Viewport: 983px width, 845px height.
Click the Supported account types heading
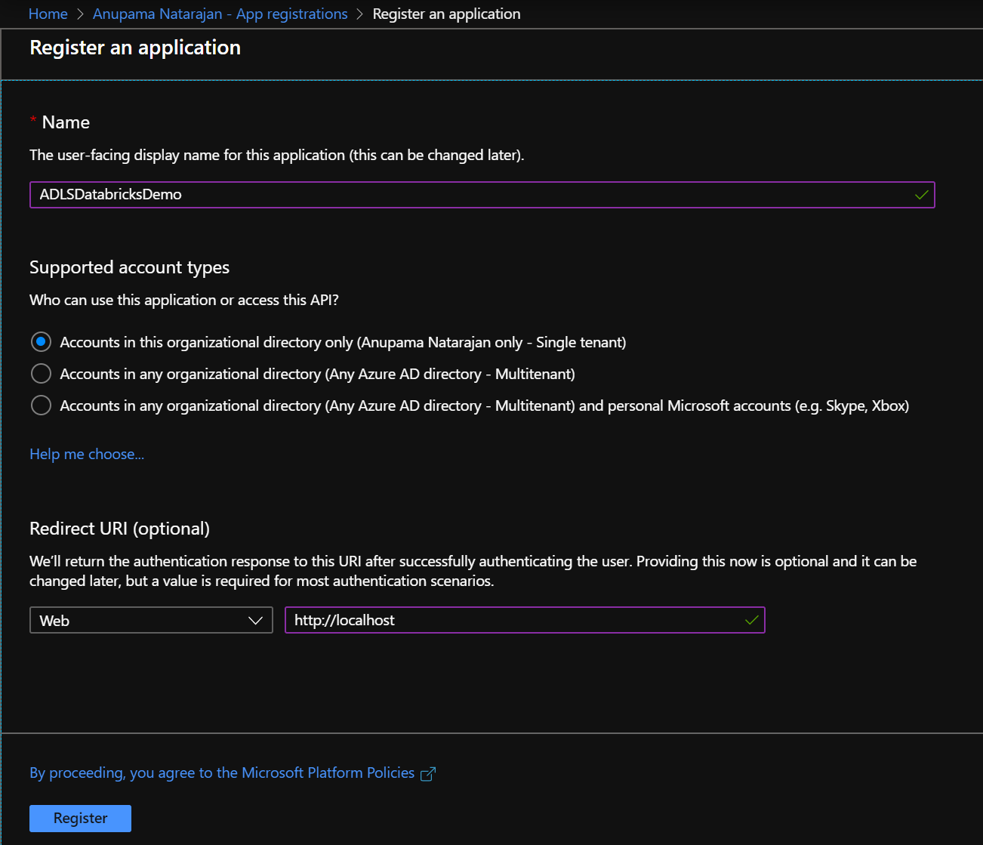(x=129, y=267)
